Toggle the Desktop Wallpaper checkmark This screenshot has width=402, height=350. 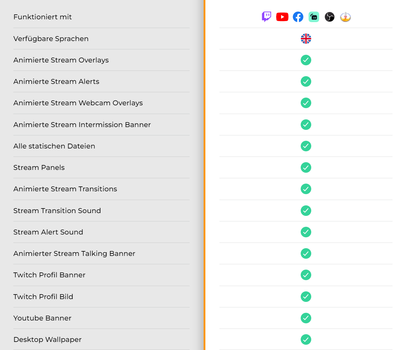pos(306,339)
